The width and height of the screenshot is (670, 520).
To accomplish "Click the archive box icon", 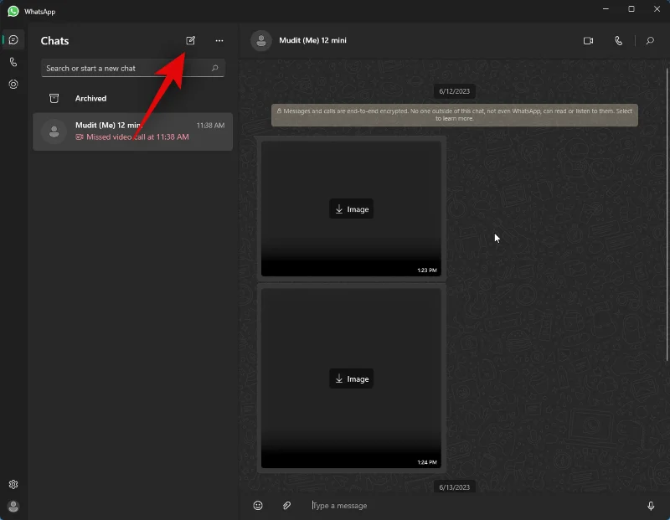I will [x=54, y=98].
